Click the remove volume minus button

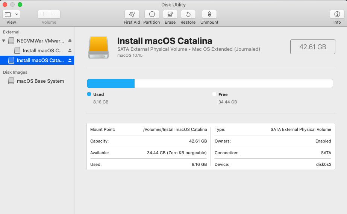click(55, 14)
